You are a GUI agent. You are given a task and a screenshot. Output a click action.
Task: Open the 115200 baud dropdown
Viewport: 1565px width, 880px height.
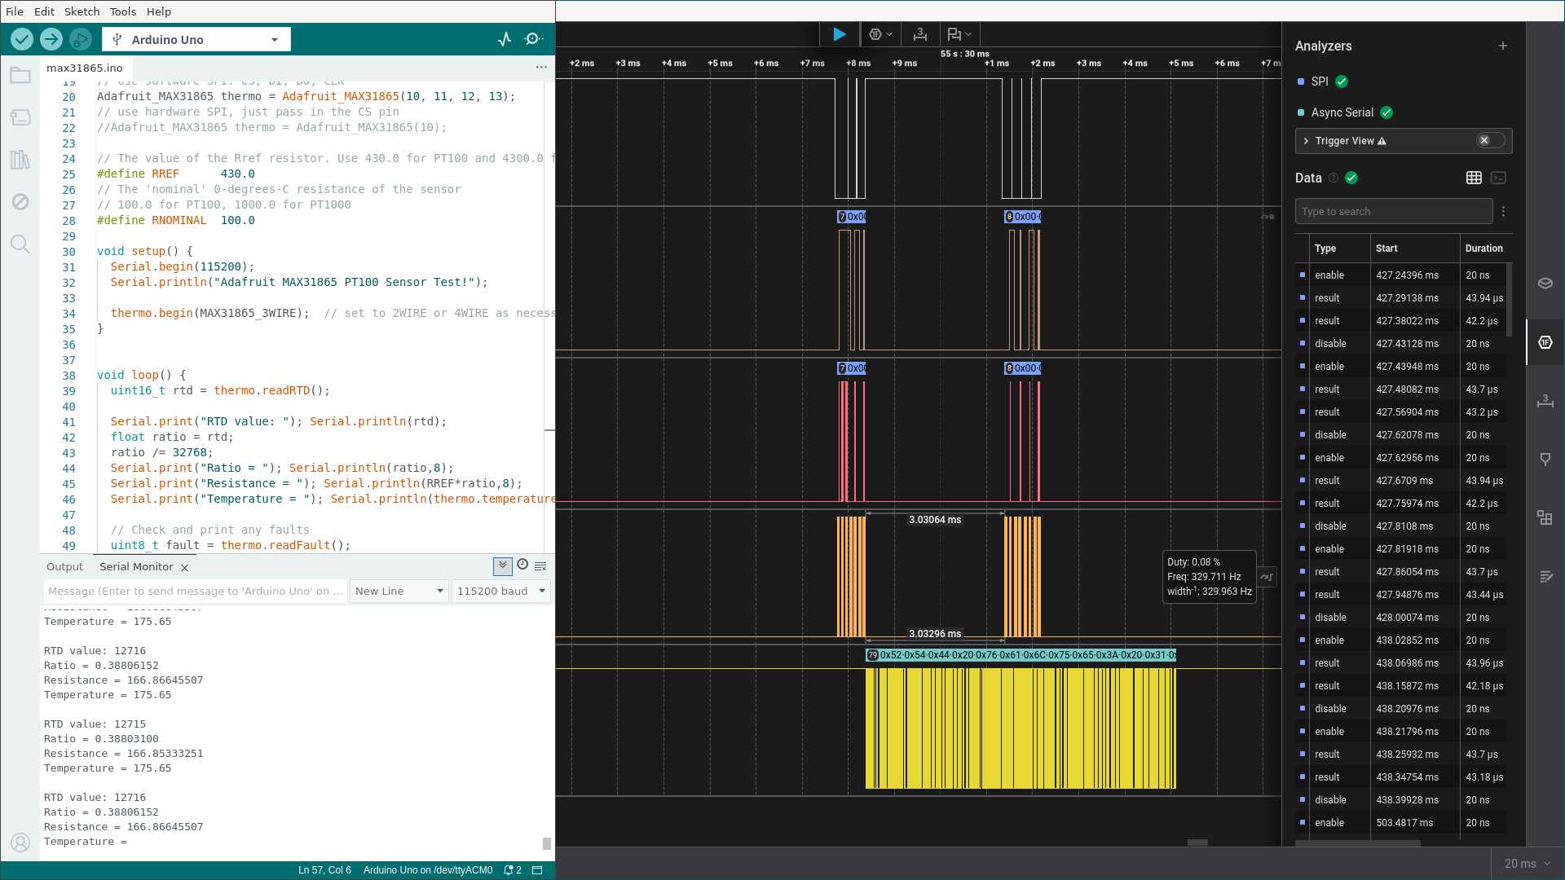point(500,591)
